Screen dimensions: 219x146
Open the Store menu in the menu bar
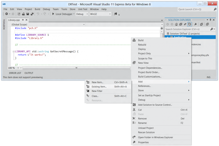(72, 9)
